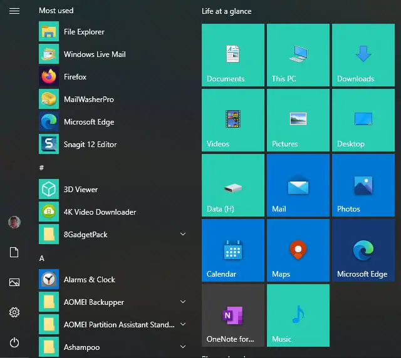Open the Photos tile
401x358 pixels.
[363, 185]
